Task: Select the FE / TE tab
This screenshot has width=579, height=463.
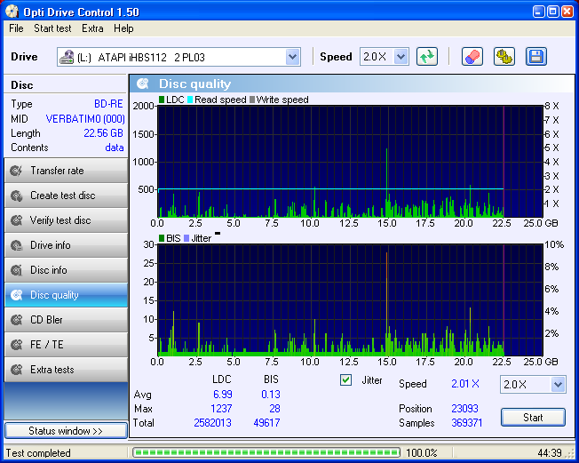Action: (66, 345)
